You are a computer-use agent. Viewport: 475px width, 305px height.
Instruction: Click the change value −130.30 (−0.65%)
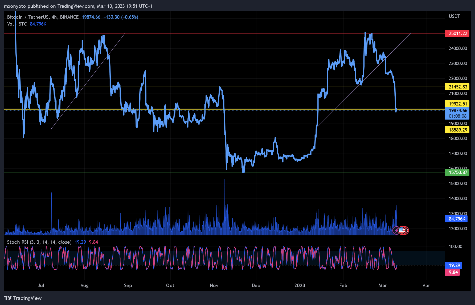click(121, 17)
